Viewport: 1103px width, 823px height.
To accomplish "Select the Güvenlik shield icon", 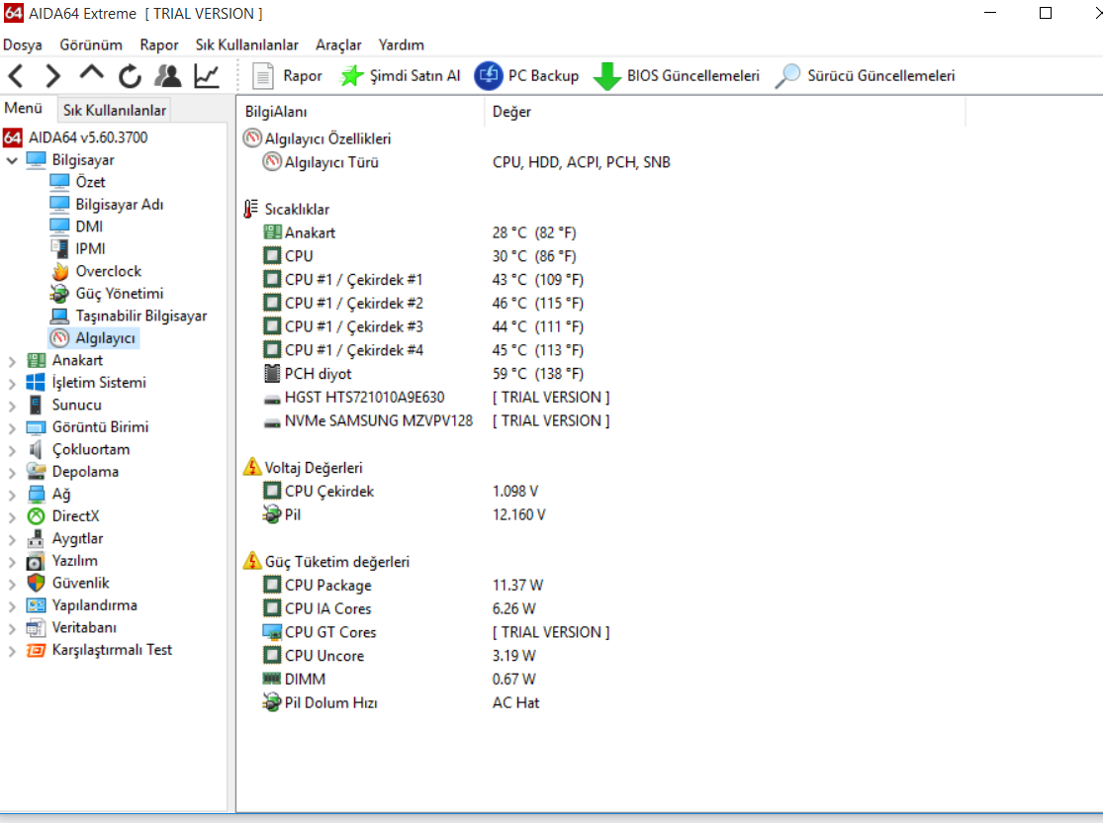I will (x=36, y=584).
